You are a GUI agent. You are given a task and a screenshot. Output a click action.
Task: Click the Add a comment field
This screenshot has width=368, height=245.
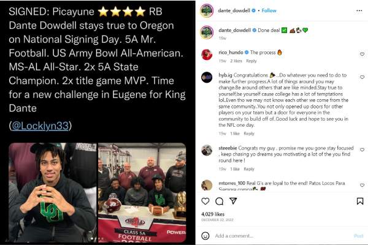coord(282,236)
